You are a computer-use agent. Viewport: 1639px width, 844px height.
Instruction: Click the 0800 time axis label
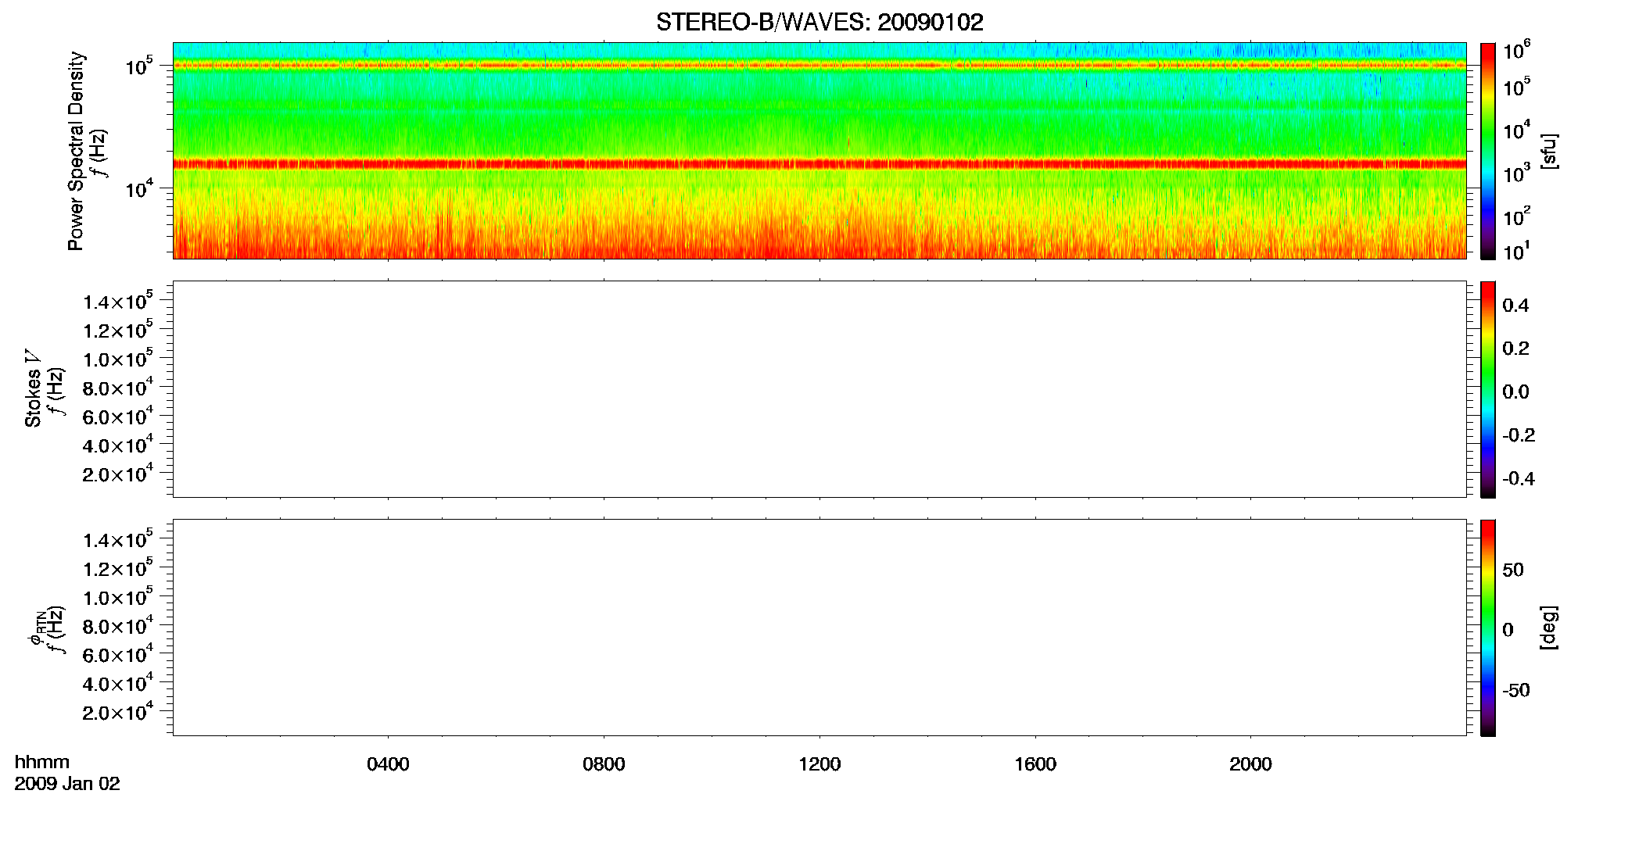[604, 764]
